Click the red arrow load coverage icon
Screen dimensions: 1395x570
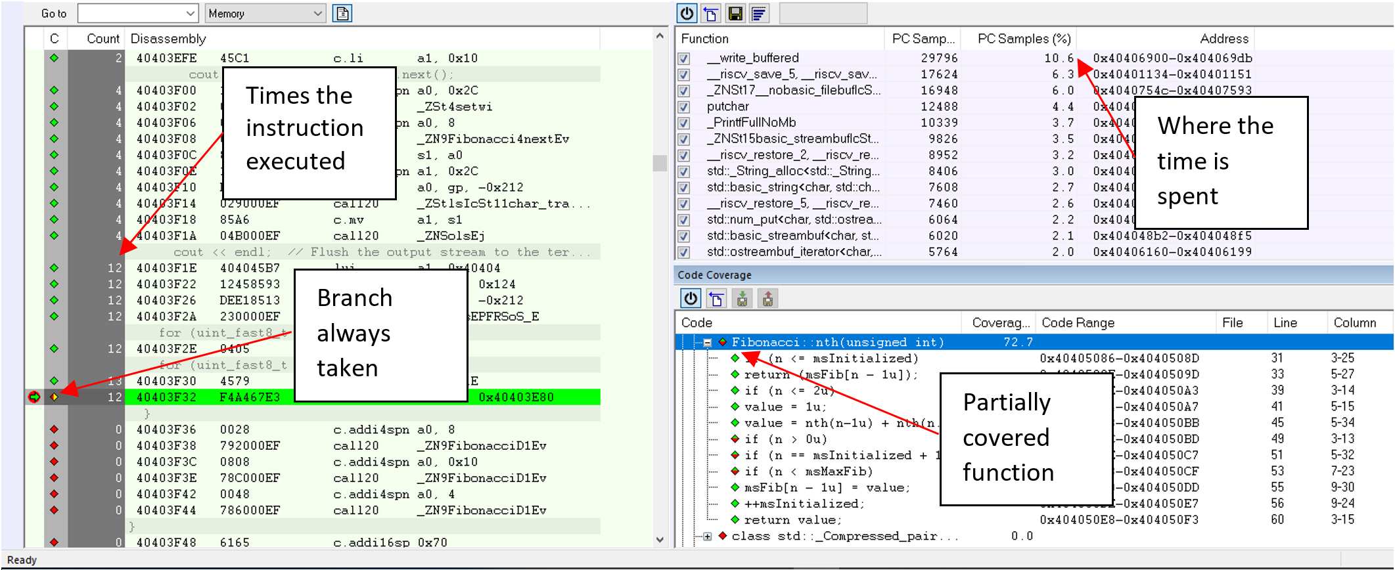[767, 299]
